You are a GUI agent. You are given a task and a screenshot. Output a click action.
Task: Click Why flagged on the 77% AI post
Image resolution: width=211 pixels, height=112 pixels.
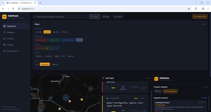click(x=123, y=88)
